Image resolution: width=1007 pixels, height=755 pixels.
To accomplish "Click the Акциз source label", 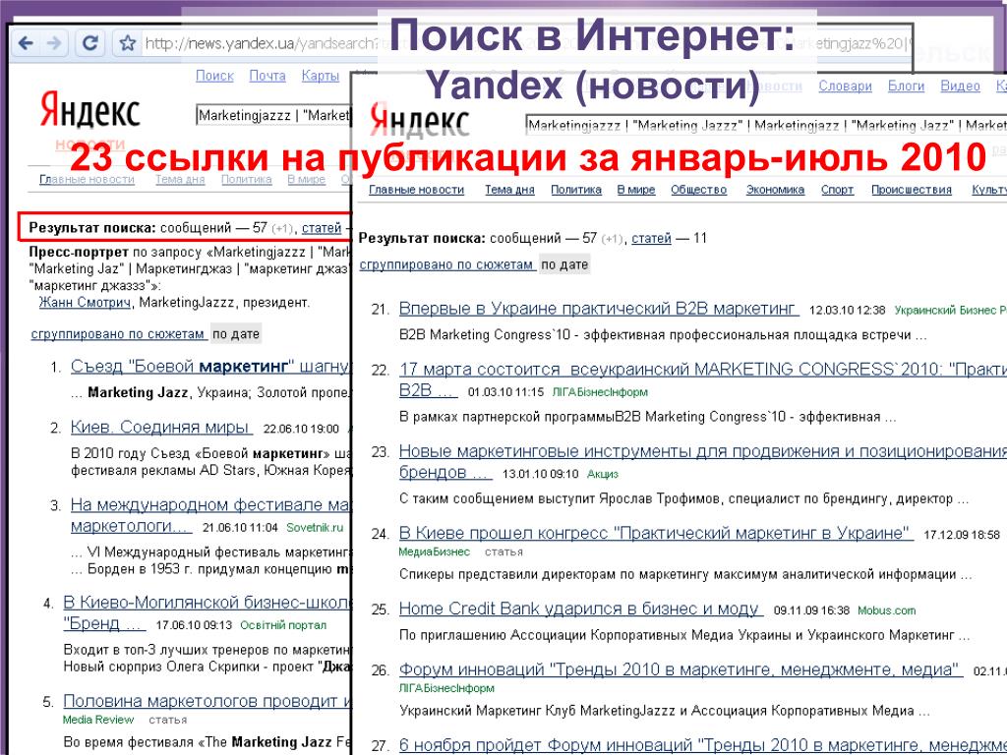I will [x=603, y=475].
